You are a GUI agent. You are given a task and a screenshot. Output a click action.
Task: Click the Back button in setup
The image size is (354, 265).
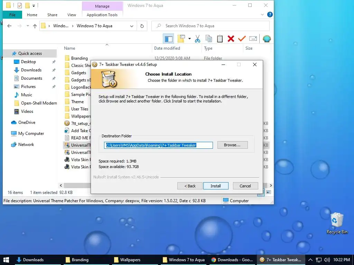[190, 186]
